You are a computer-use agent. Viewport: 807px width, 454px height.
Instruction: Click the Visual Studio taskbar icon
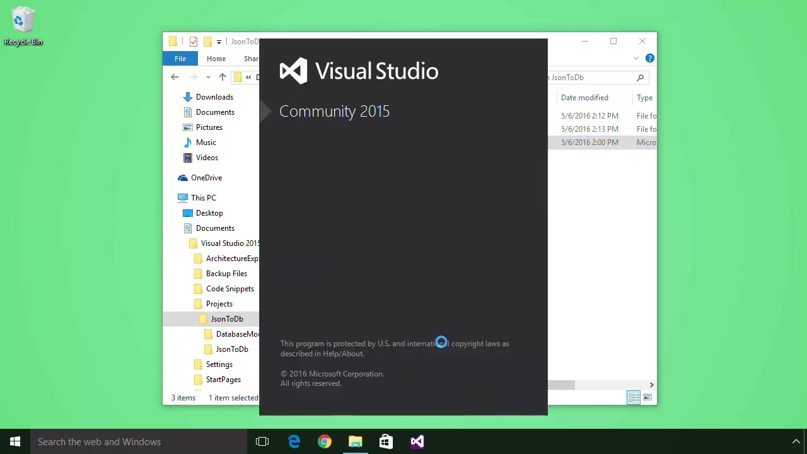(x=417, y=441)
